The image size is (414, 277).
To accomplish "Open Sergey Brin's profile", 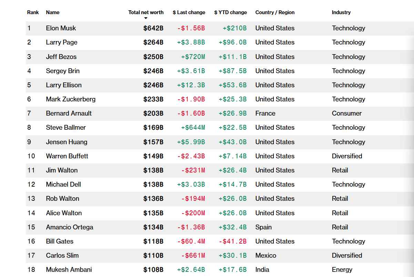I will click(63, 71).
